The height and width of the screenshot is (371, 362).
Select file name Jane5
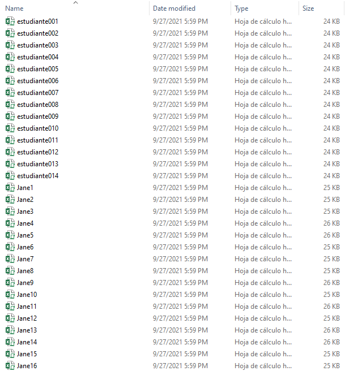tap(25, 235)
